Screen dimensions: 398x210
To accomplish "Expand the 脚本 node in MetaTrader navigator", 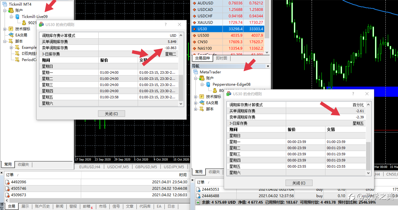I will (196, 109).
